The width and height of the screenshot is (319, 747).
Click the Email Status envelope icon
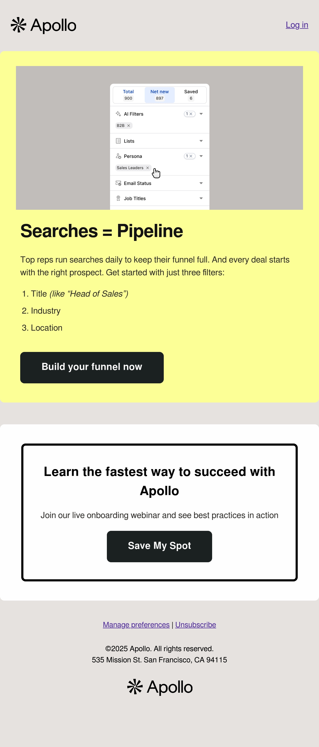tap(118, 183)
